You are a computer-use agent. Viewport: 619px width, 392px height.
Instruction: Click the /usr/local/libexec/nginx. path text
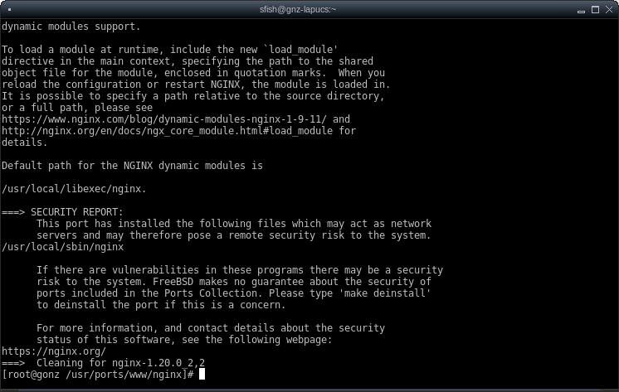tap(74, 189)
